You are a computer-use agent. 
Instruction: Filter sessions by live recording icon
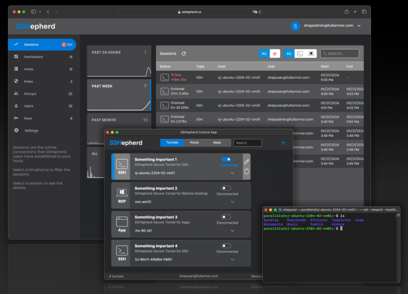pos(275,53)
